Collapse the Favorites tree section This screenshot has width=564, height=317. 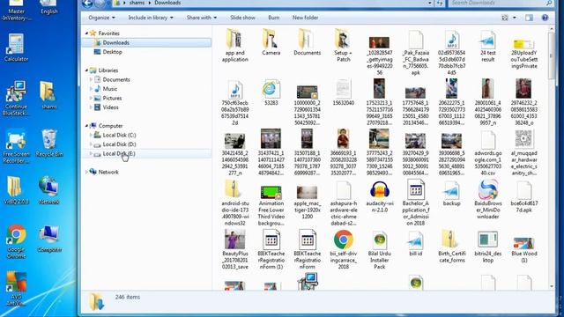86,33
